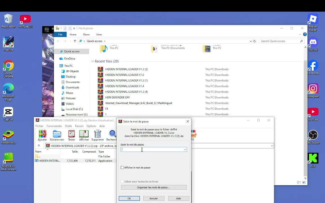
Task: Open the Instagram desktop shortcut
Action: (313, 91)
